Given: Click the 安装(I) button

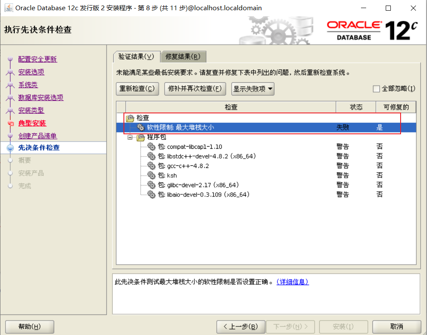Looking at the screenshot, I should (344, 326).
